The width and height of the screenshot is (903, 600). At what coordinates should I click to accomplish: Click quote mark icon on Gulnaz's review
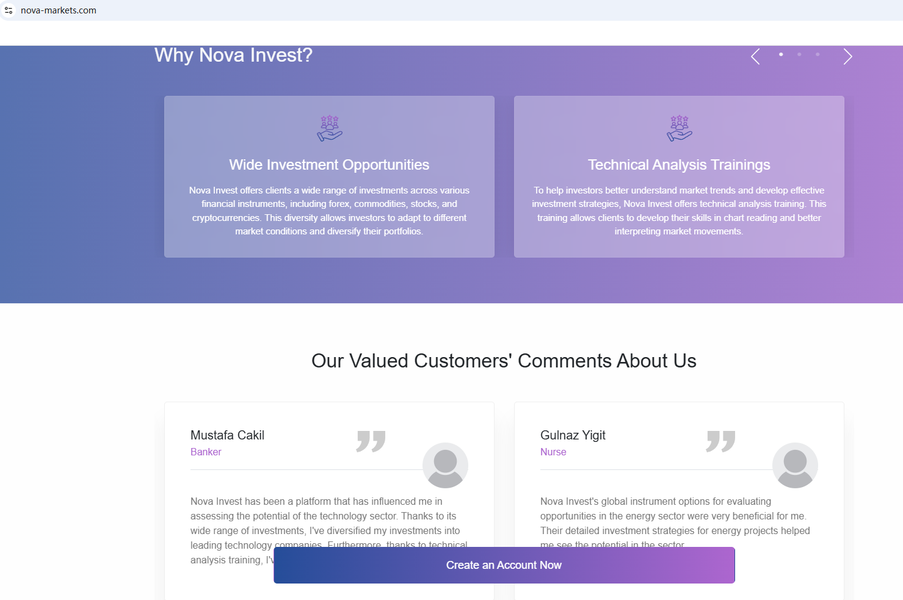[x=721, y=441]
